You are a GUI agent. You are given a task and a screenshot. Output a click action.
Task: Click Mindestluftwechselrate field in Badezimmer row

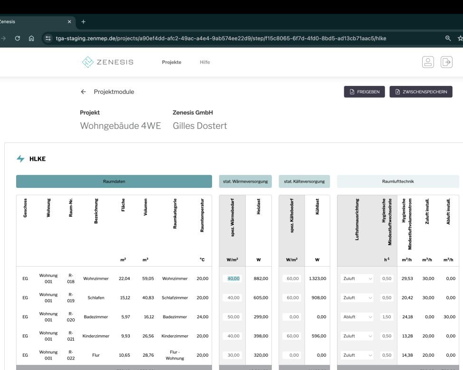387,317
